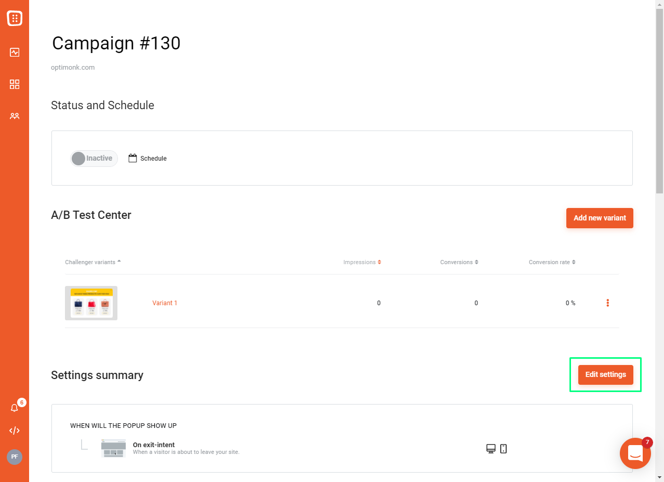This screenshot has width=664, height=482.
Task: Open the chat support bubble
Action: pos(635,453)
